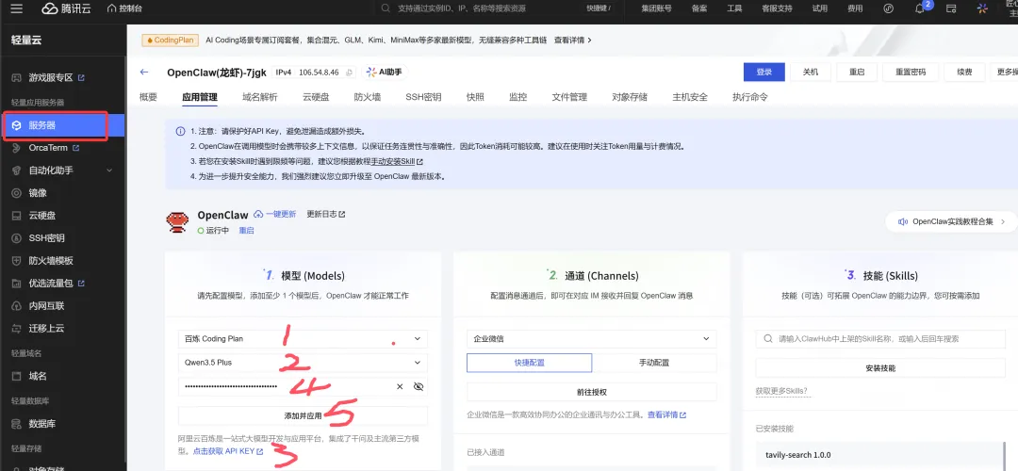
Task: Switch to the 概要 tab
Action: pos(148,97)
